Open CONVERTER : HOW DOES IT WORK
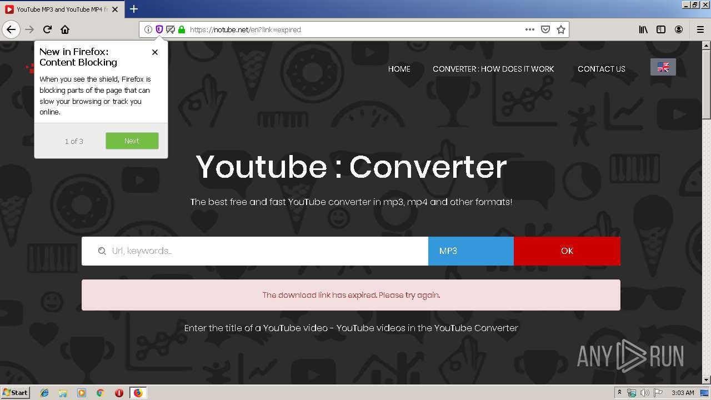 [493, 69]
